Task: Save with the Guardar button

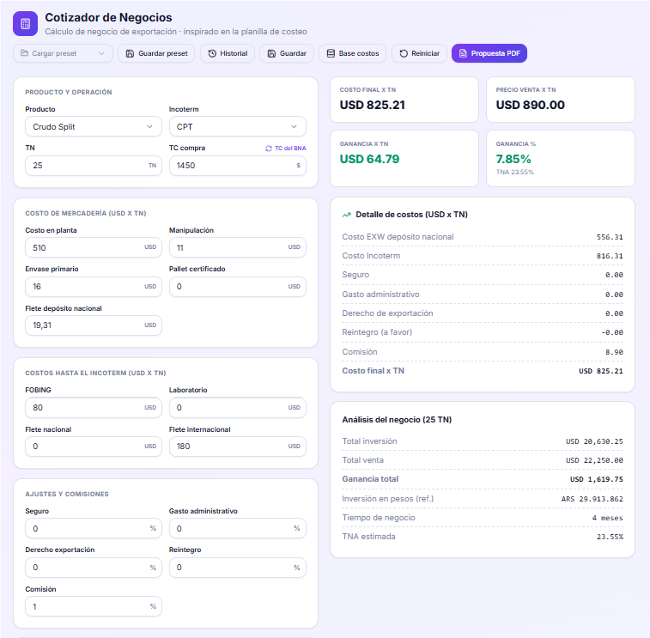Action: 287,53
